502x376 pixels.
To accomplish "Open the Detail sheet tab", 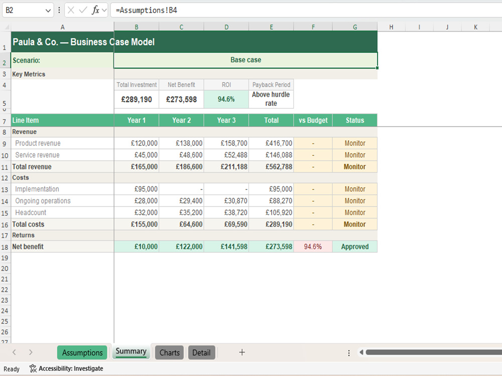I will point(201,352).
